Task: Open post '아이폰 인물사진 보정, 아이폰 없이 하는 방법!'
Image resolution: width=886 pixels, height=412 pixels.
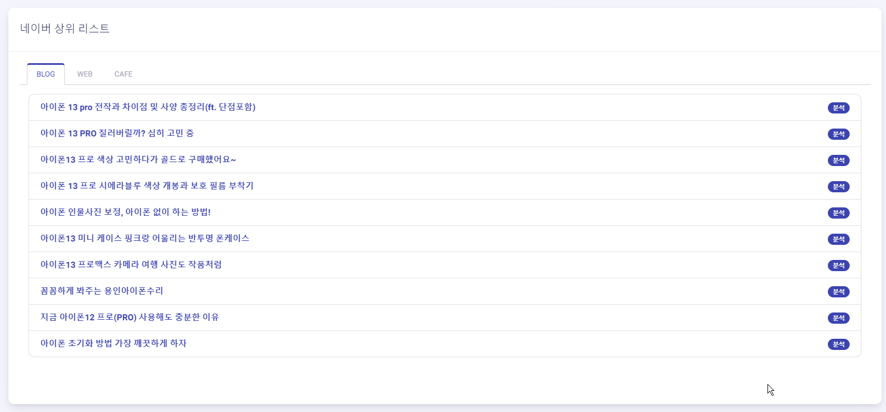Action: tap(125, 212)
